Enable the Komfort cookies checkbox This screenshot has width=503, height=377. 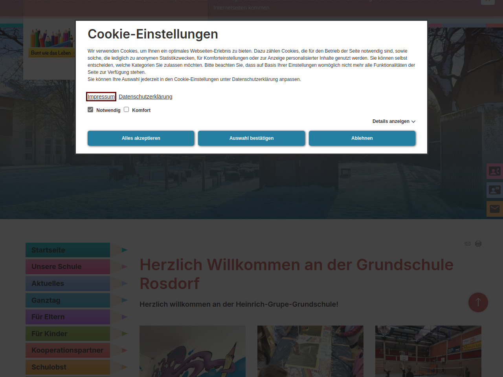[x=127, y=110]
